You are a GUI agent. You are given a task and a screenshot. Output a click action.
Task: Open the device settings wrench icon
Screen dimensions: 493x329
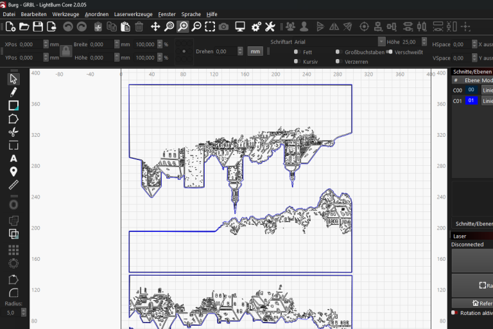point(270,26)
